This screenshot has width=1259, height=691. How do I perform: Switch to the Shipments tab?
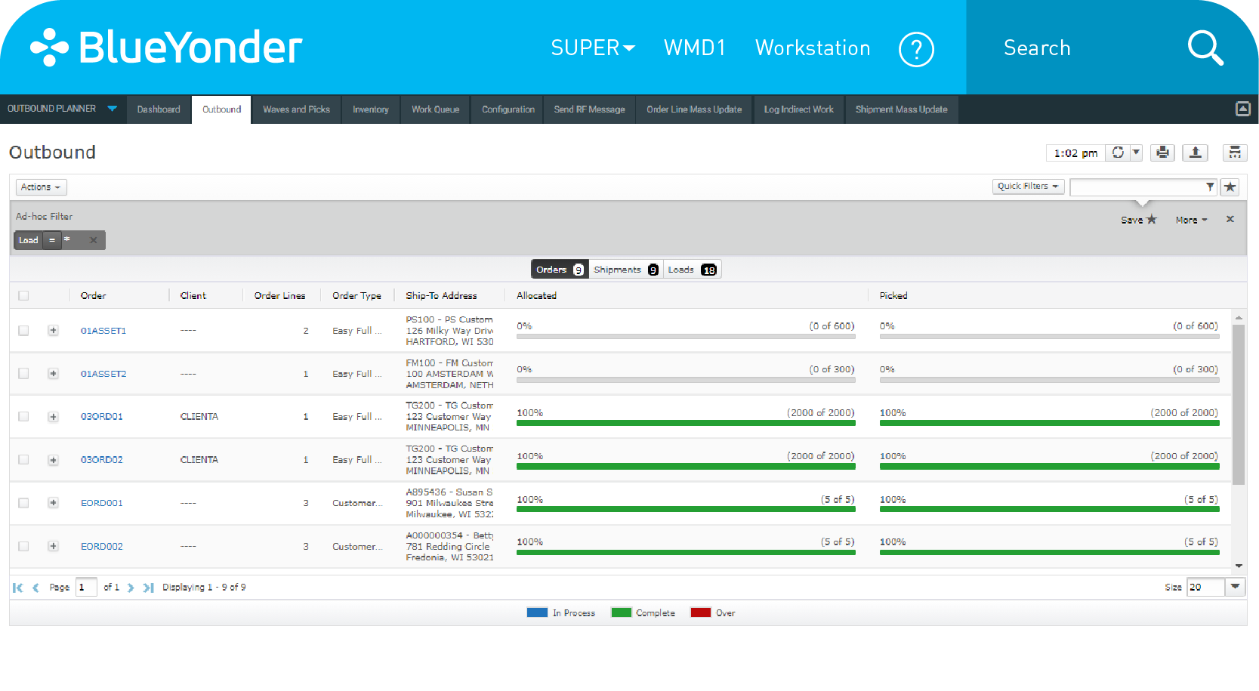(x=619, y=269)
